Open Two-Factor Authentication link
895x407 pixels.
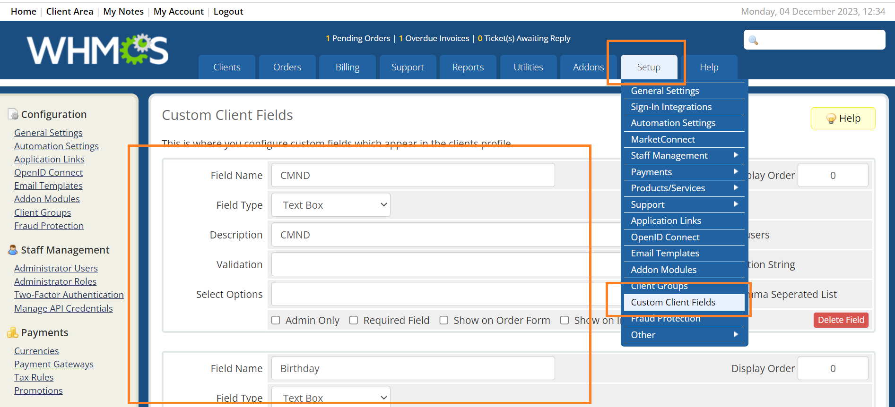pos(69,295)
